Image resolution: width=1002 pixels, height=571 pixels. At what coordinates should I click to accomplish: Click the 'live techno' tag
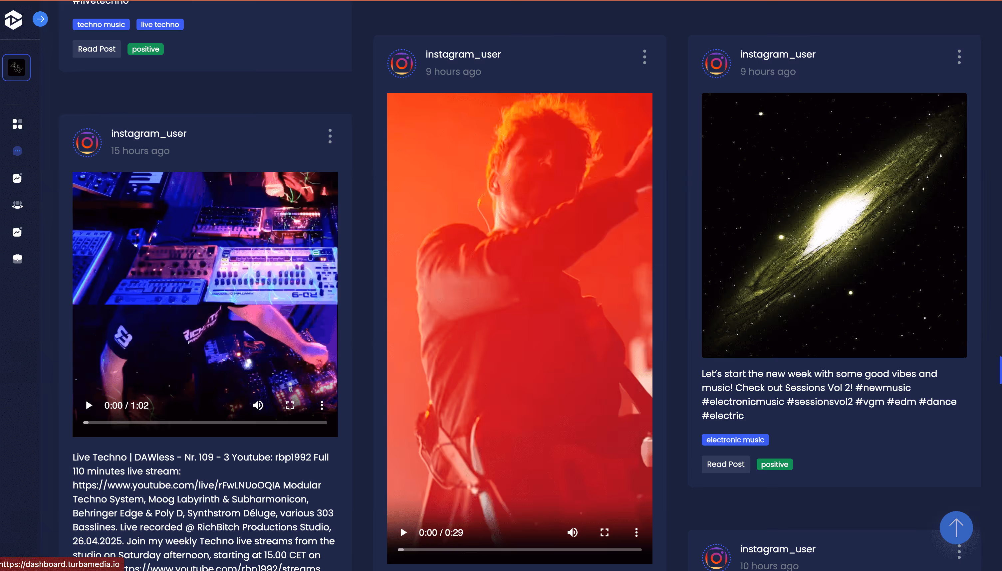pos(160,24)
